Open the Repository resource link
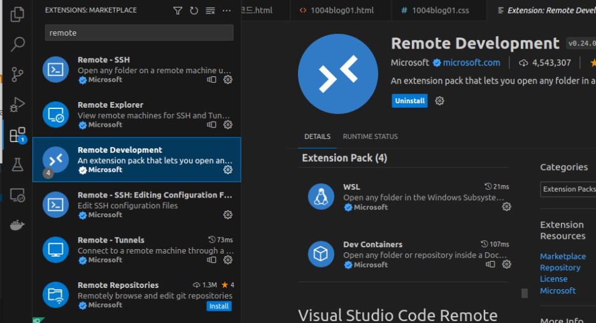 click(x=560, y=268)
